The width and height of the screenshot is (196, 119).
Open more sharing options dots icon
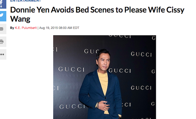click(x=3, y=54)
